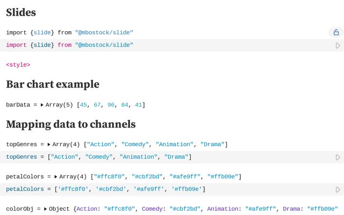Expand the petalColors Array(4) output

click(56, 177)
